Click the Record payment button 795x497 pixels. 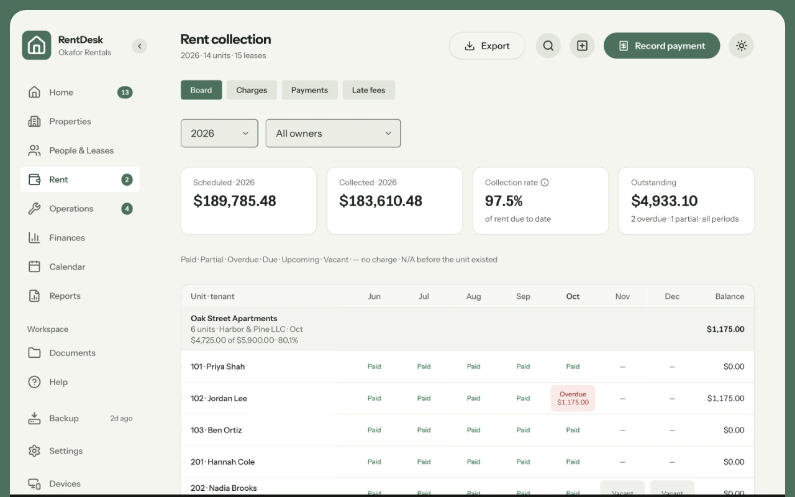pos(662,46)
